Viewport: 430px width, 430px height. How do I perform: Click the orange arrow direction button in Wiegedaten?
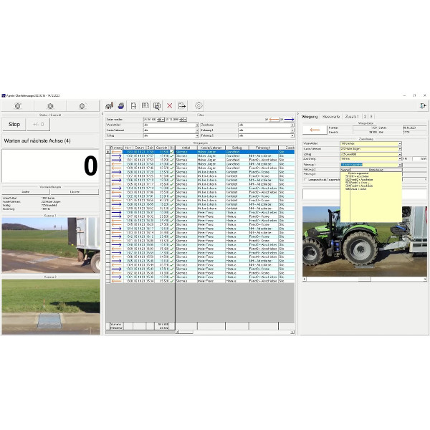tap(315, 130)
